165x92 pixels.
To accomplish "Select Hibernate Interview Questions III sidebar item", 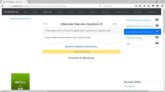I will 142,32.
